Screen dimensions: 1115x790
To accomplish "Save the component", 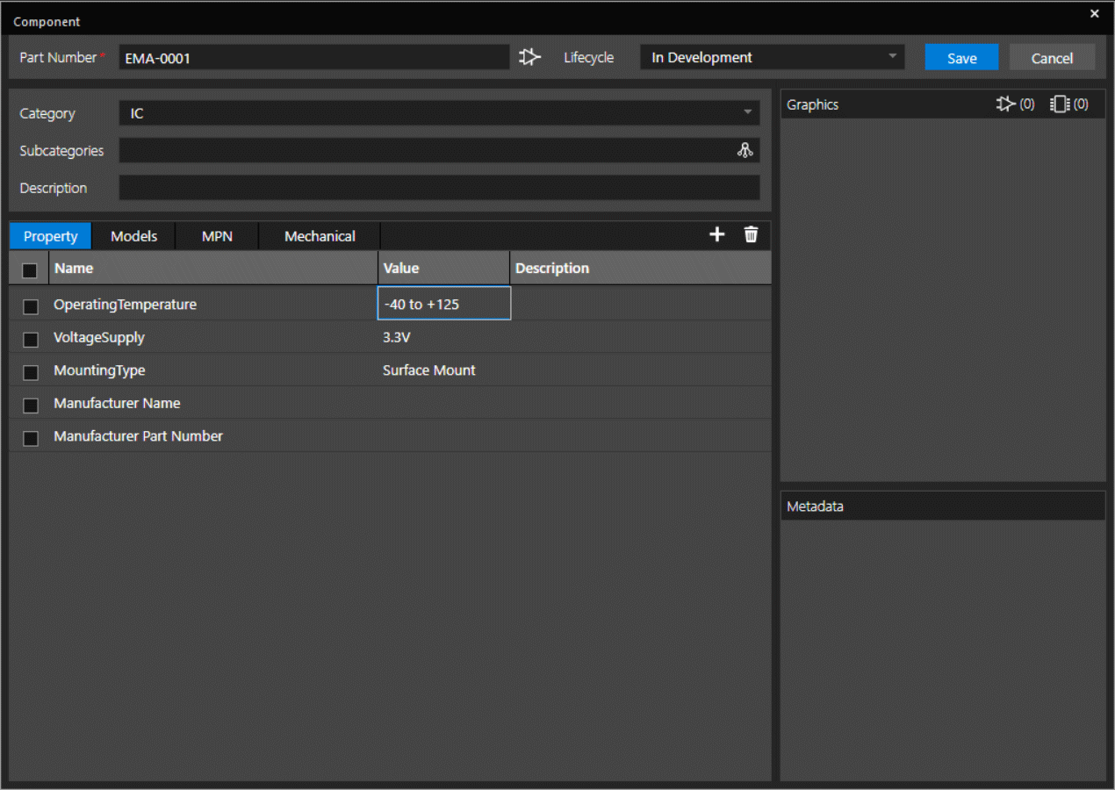I will click(x=961, y=57).
